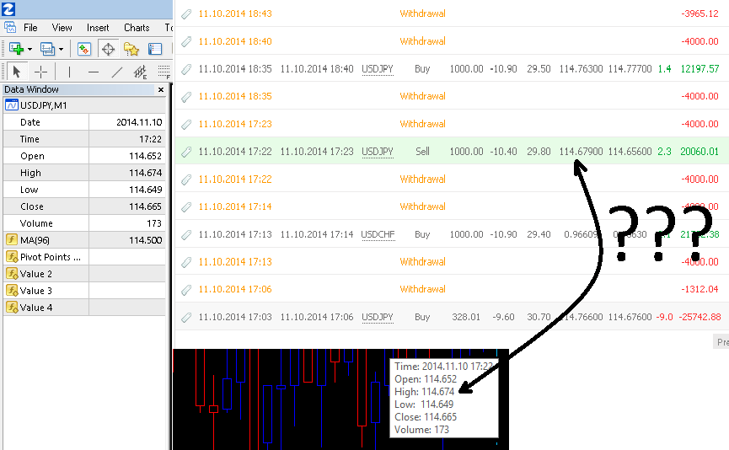
Task: Click the -25742.88 loss value
Action: click(700, 317)
